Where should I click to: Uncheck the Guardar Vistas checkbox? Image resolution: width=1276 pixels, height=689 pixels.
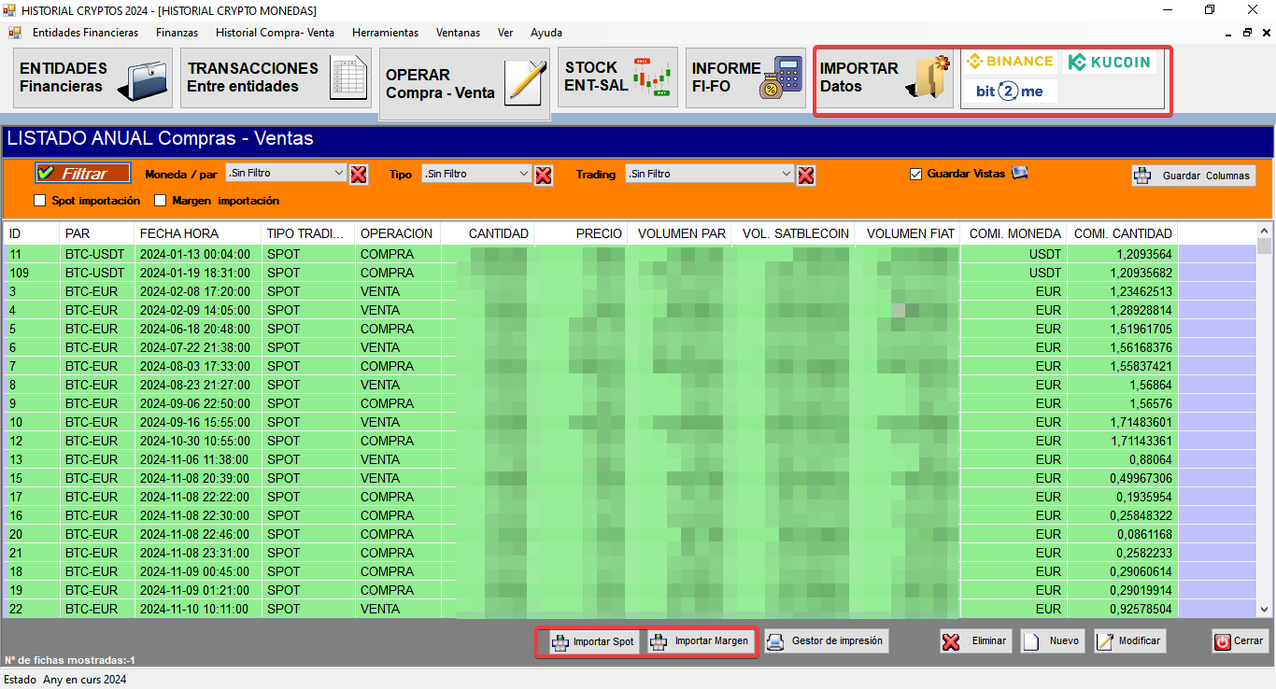click(x=916, y=174)
